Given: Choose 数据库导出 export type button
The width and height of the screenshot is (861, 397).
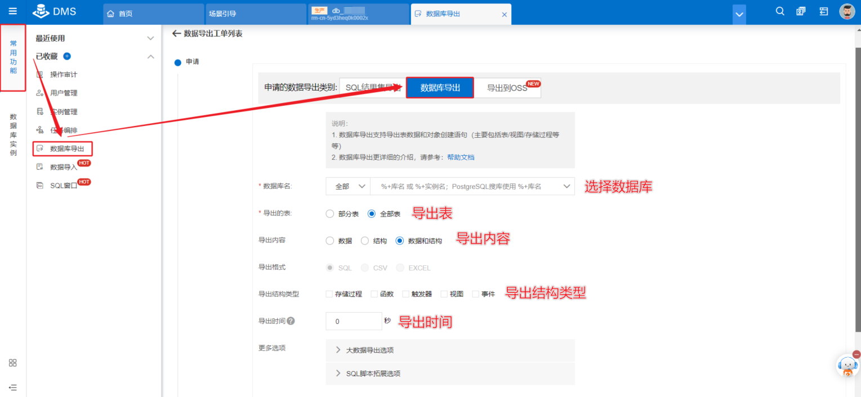Looking at the screenshot, I should coord(440,88).
